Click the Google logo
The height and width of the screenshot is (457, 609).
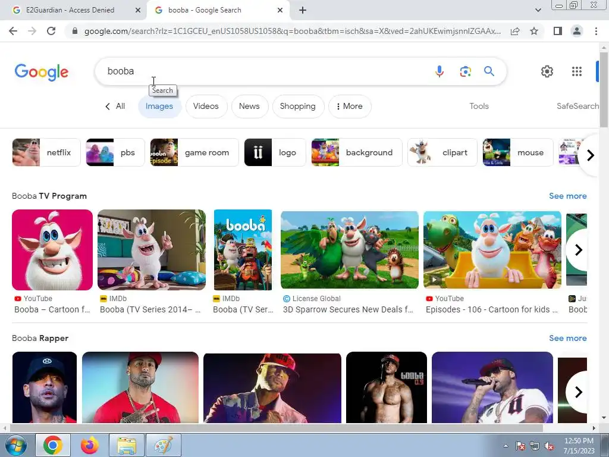42,72
